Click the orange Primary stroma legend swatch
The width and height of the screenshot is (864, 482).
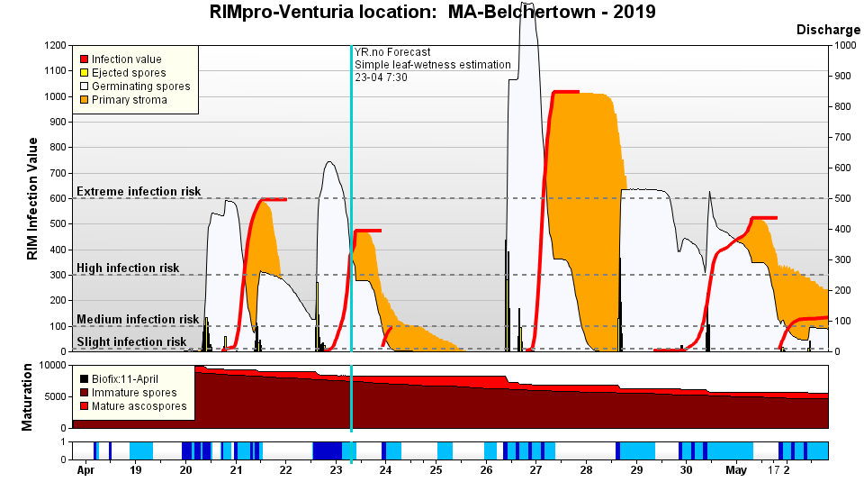(x=85, y=100)
